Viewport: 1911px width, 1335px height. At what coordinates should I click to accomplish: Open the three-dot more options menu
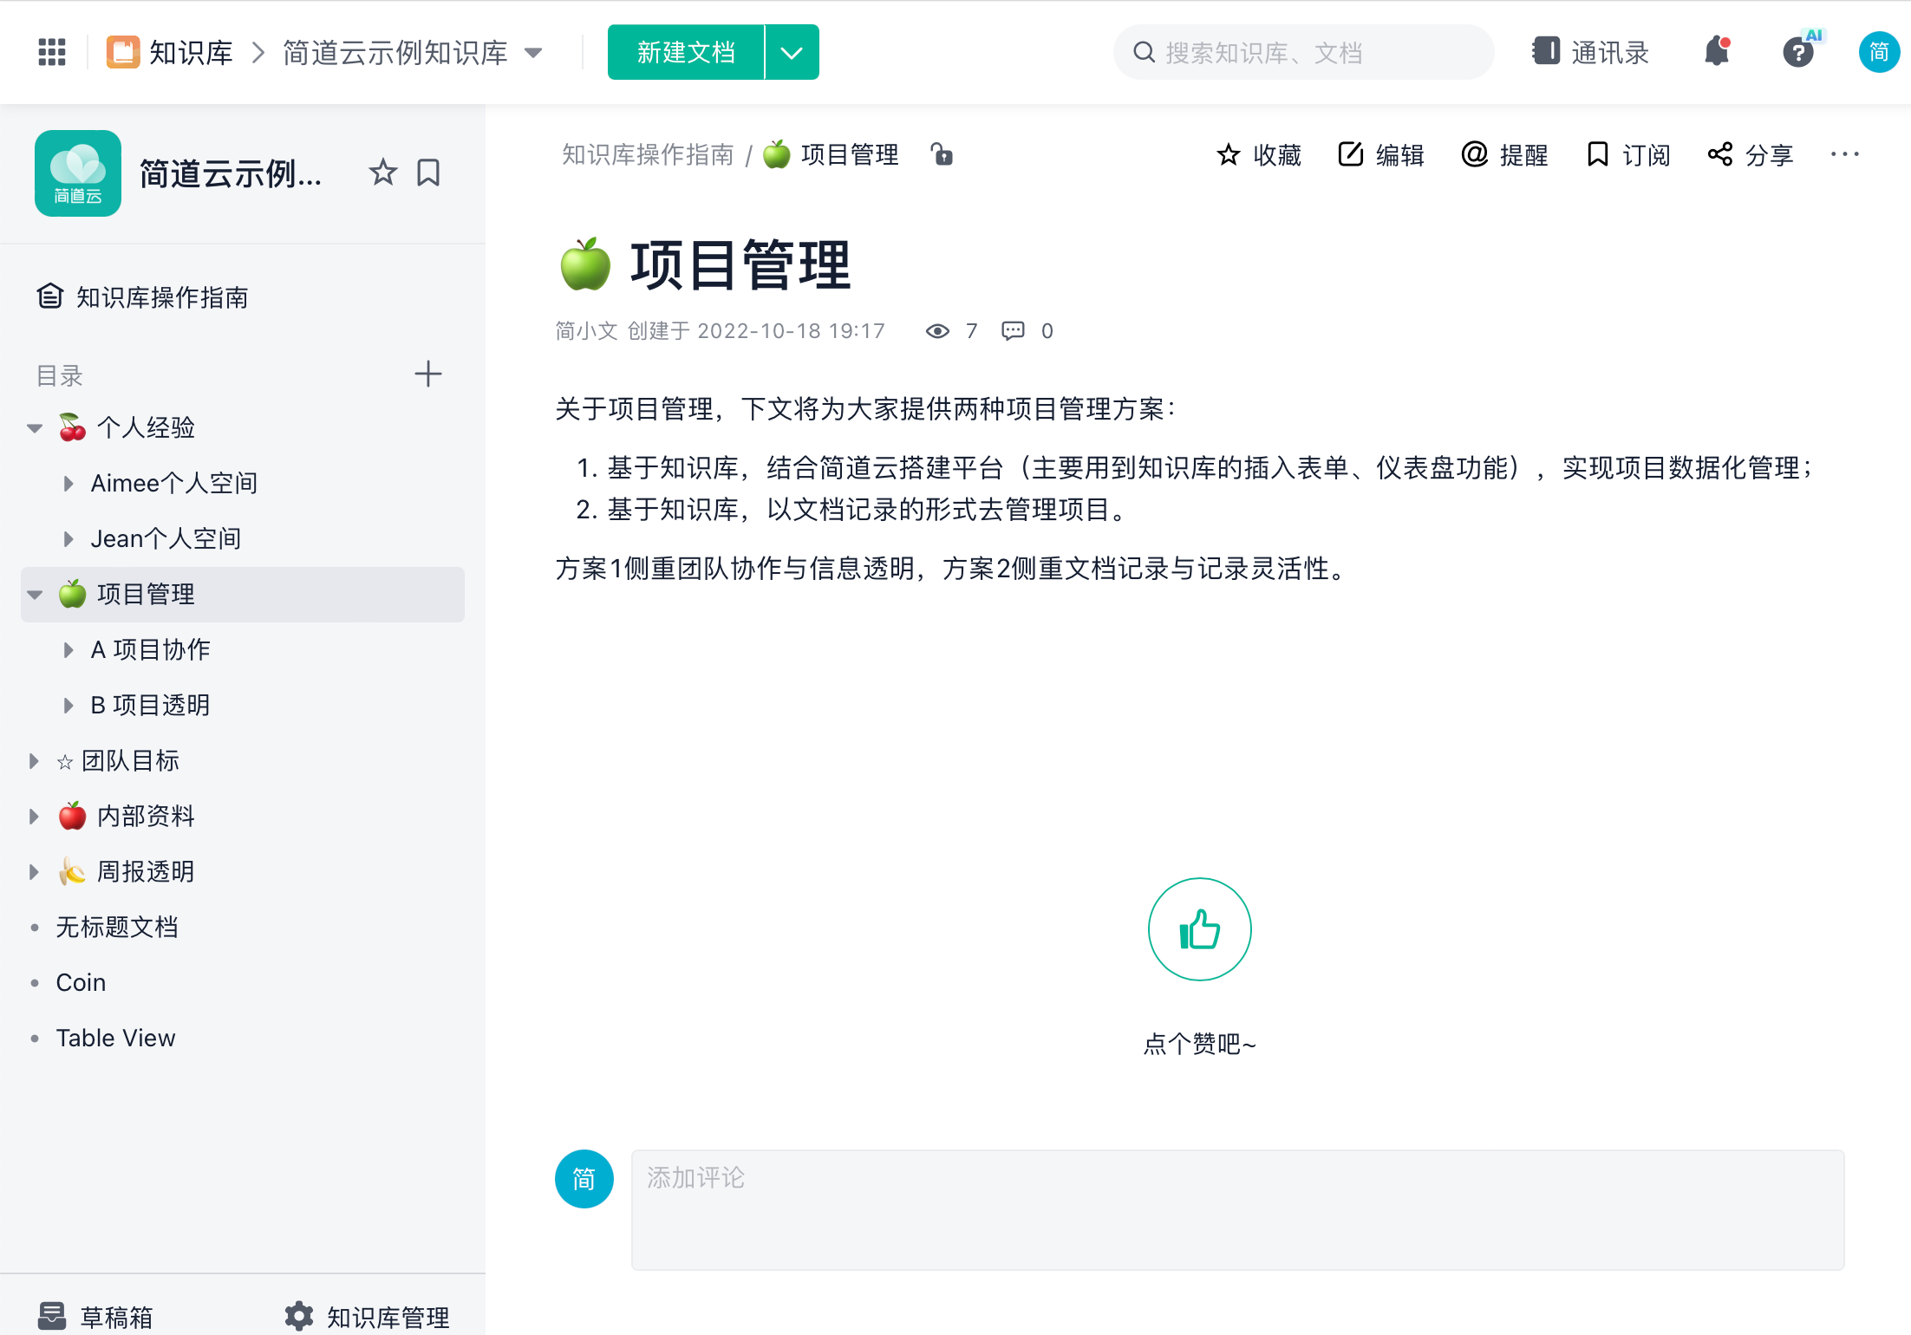pos(1844,154)
